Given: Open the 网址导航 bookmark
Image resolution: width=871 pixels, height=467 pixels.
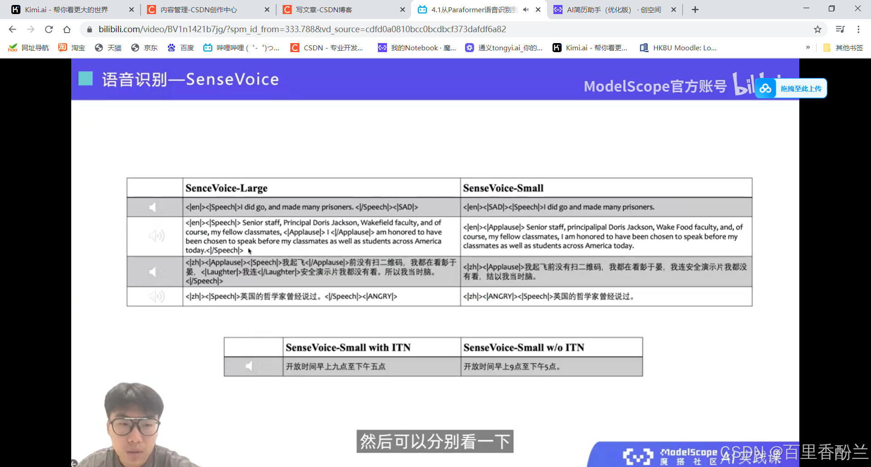Looking at the screenshot, I should pos(28,48).
